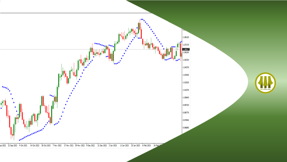Select the 25 Jan 2023 date label
The height and width of the screenshot is (162, 287).
click(x=135, y=146)
